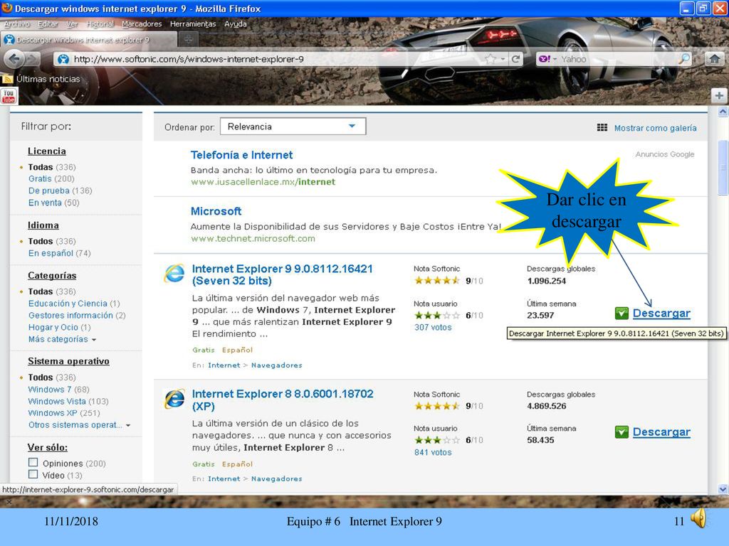Open the Historial menu
729x546 pixels.
tap(100, 23)
